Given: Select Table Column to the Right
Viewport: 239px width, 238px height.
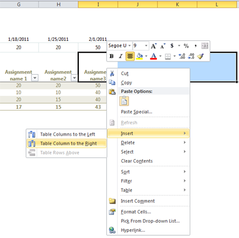Looking at the screenshot, I should tap(67, 143).
